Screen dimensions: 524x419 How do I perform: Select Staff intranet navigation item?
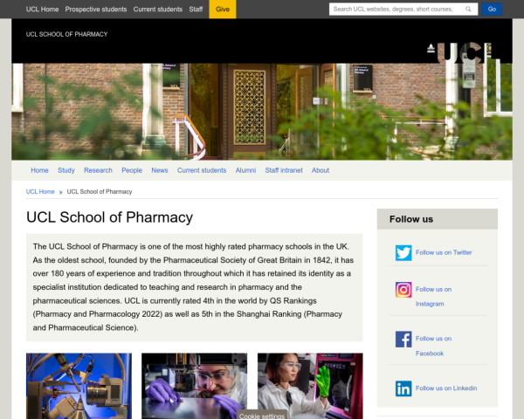284,170
